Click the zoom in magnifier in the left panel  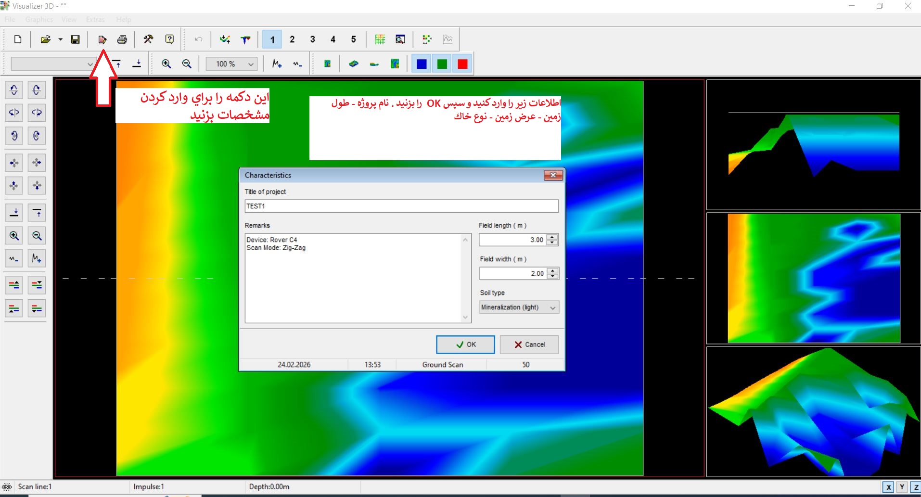pyautogui.click(x=14, y=236)
